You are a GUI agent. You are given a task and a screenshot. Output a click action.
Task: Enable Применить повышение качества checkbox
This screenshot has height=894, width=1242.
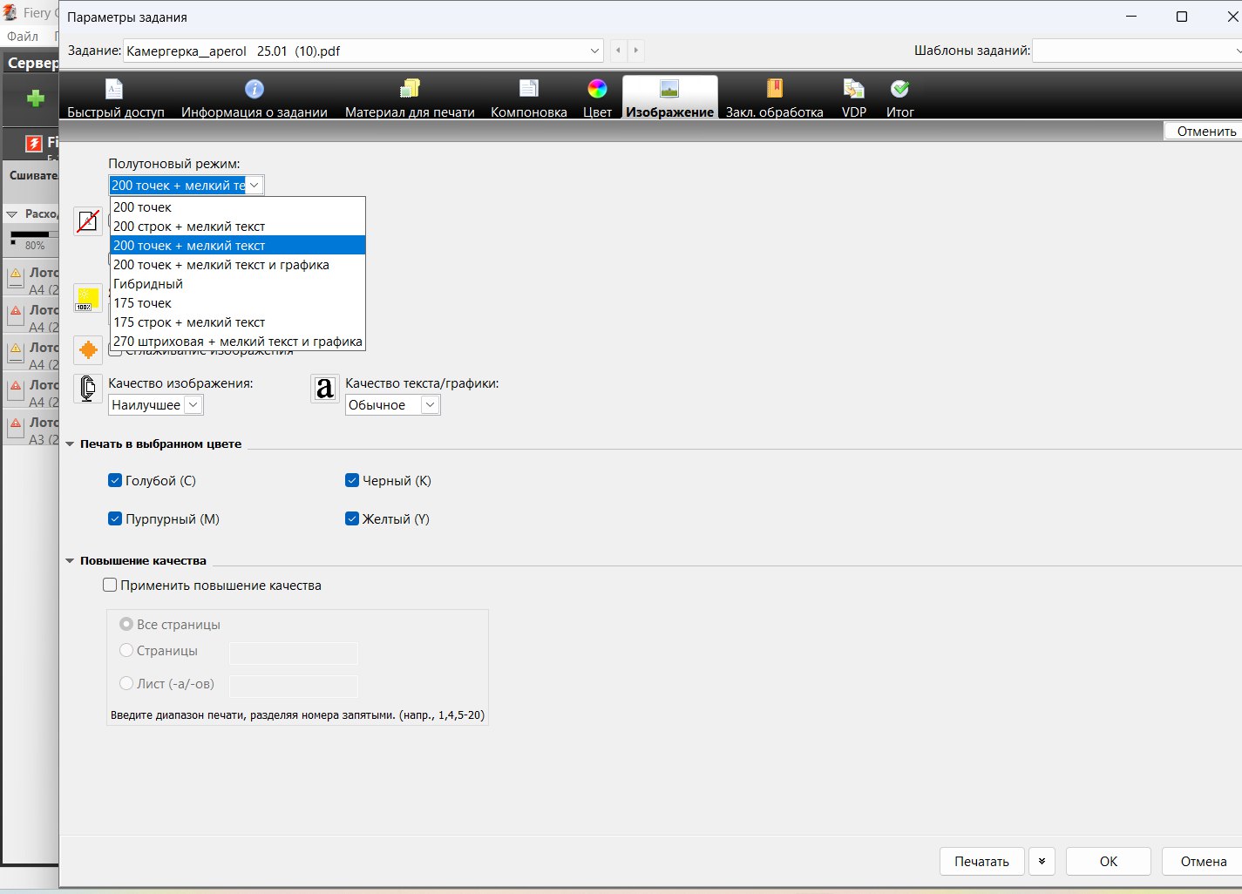click(x=110, y=585)
